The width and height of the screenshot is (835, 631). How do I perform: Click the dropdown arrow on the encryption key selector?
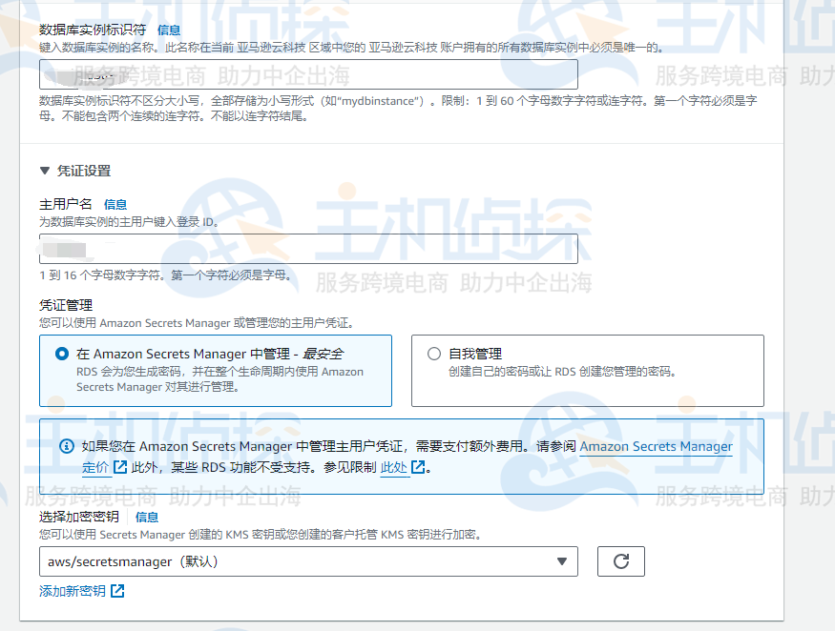[x=563, y=561]
